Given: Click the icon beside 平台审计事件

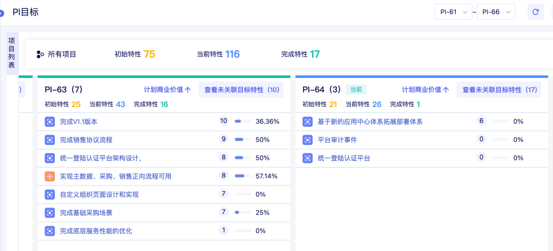Looking at the screenshot, I should click(x=307, y=140).
